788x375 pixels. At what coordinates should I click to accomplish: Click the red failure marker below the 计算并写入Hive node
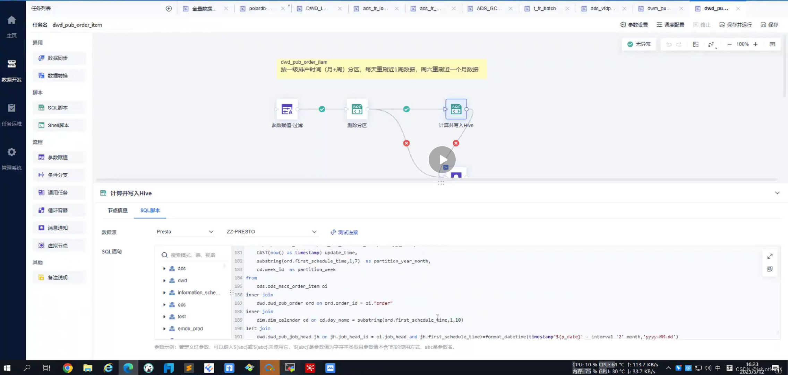coord(456,143)
